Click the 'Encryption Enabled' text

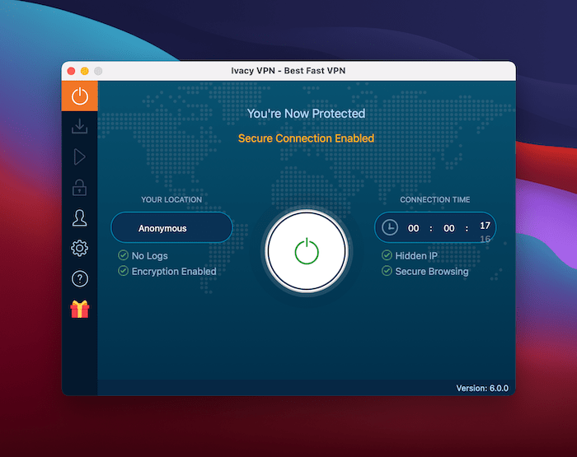coord(174,272)
